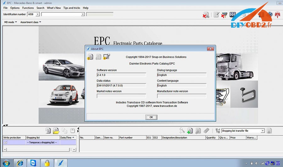Viewport: 283px width, 167px height.
Task: Click the Manufacturer note version field
Action: click(181, 96)
